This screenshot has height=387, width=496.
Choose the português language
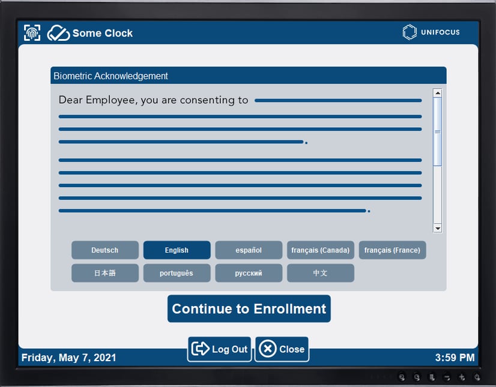[x=177, y=273]
